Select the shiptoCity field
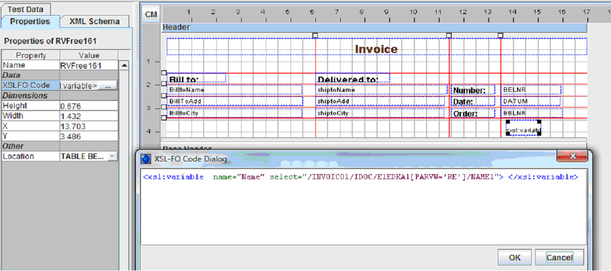Viewport: 611px width, 271px height. pyautogui.click(x=380, y=113)
